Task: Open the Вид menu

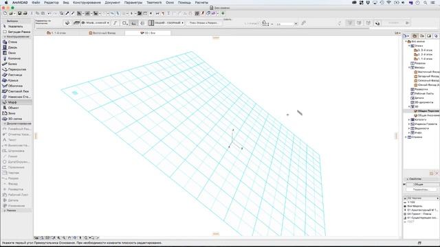Action: coord(66,3)
